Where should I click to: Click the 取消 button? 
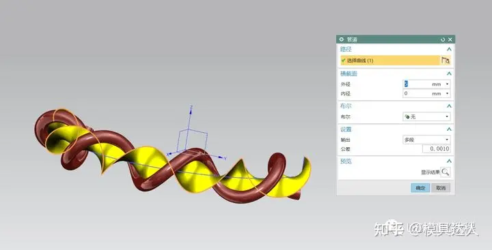(441, 188)
